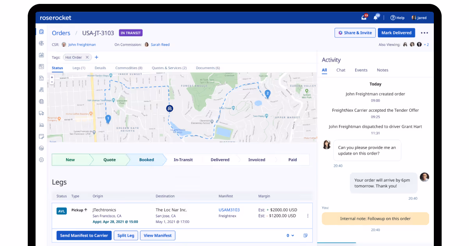Viewport: 469px width, 246px height.
Task: Open Sarah Reed commission link
Action: point(160,45)
